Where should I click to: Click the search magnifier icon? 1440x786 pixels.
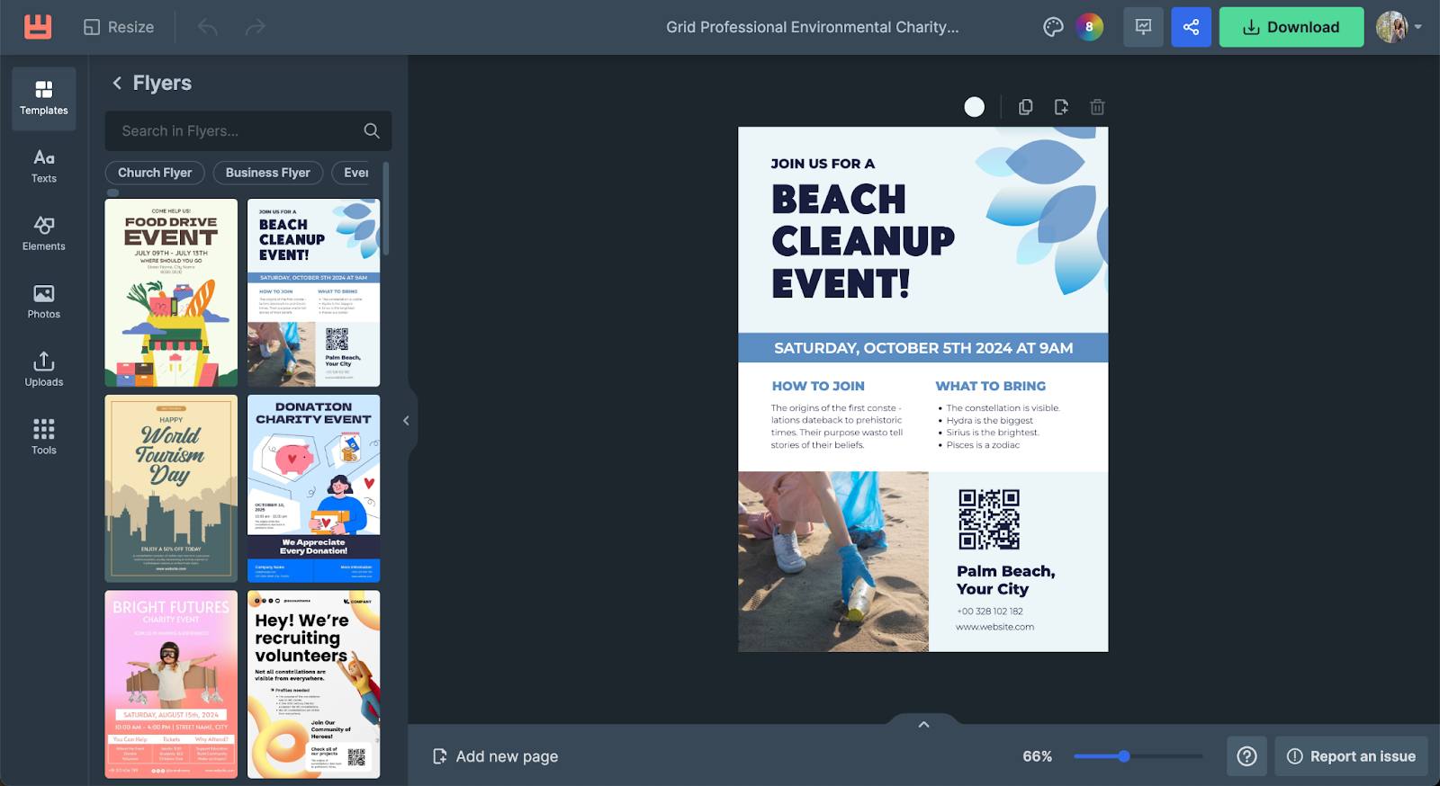click(x=372, y=130)
